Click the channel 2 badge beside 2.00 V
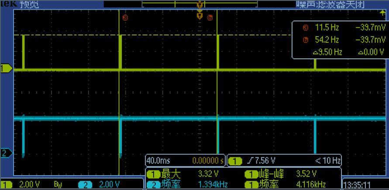Screen dimensions: 389x190 click(85, 184)
